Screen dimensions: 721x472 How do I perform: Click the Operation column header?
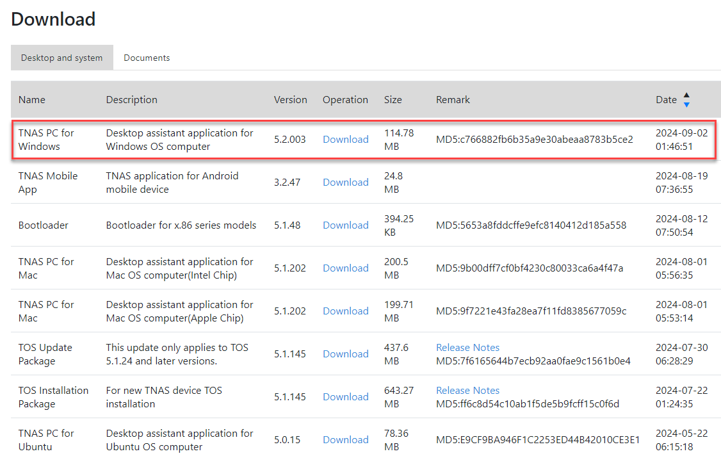pos(345,99)
